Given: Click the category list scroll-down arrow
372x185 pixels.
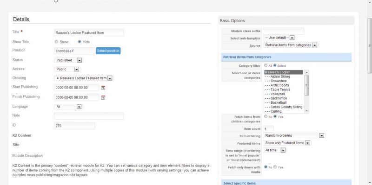Looking at the screenshot, I should 306,111.
